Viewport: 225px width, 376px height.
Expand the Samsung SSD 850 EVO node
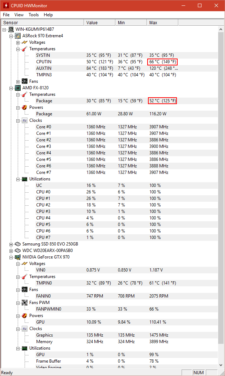11,244
